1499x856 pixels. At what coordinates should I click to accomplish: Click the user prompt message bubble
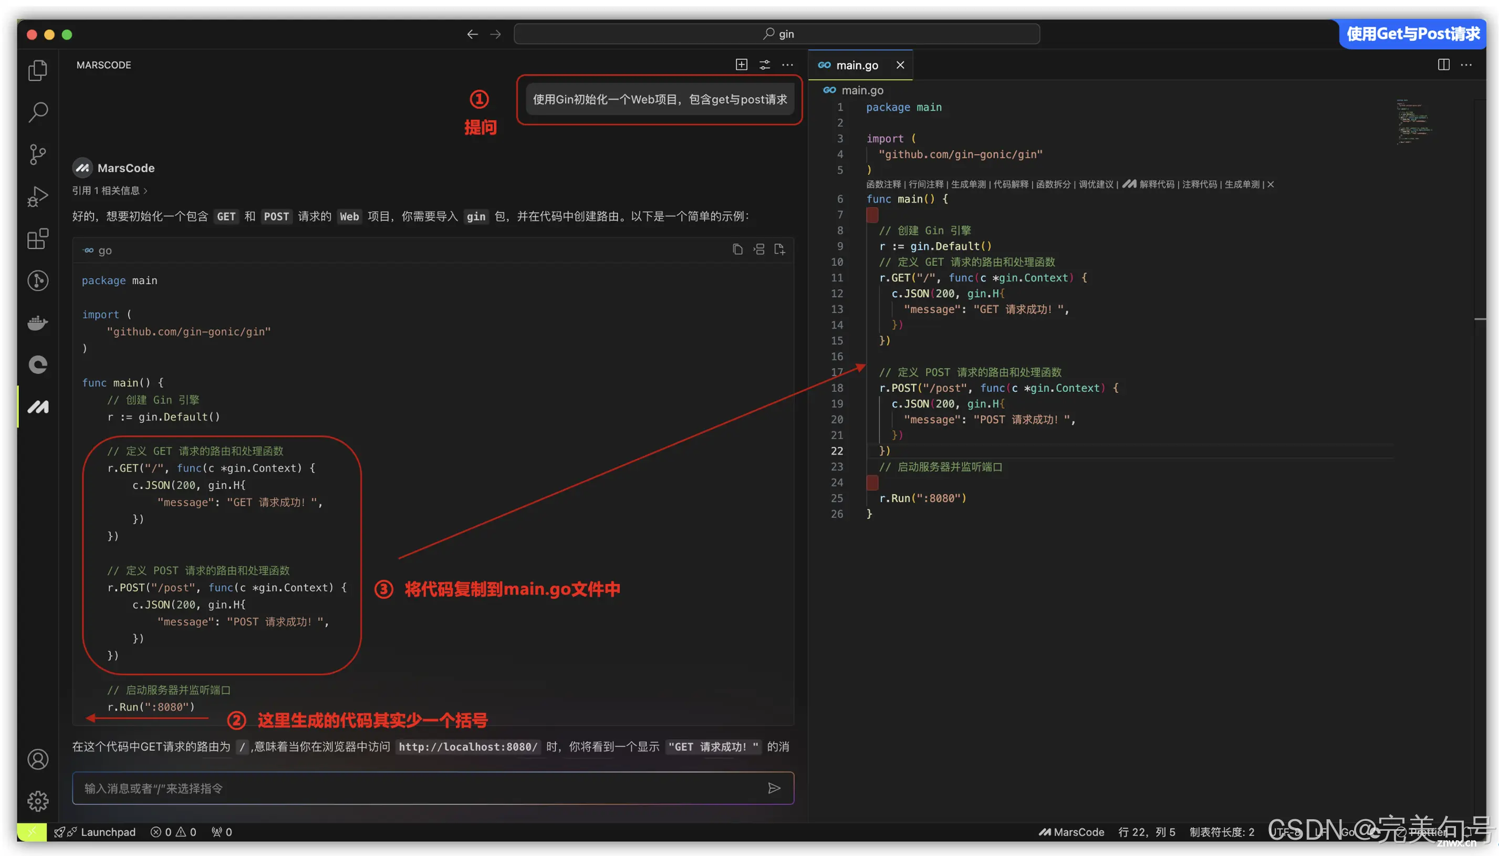(659, 99)
